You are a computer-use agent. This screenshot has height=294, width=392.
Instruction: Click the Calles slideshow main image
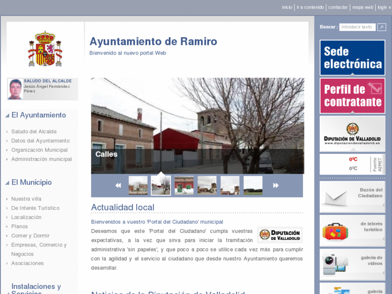pyautogui.click(x=197, y=126)
